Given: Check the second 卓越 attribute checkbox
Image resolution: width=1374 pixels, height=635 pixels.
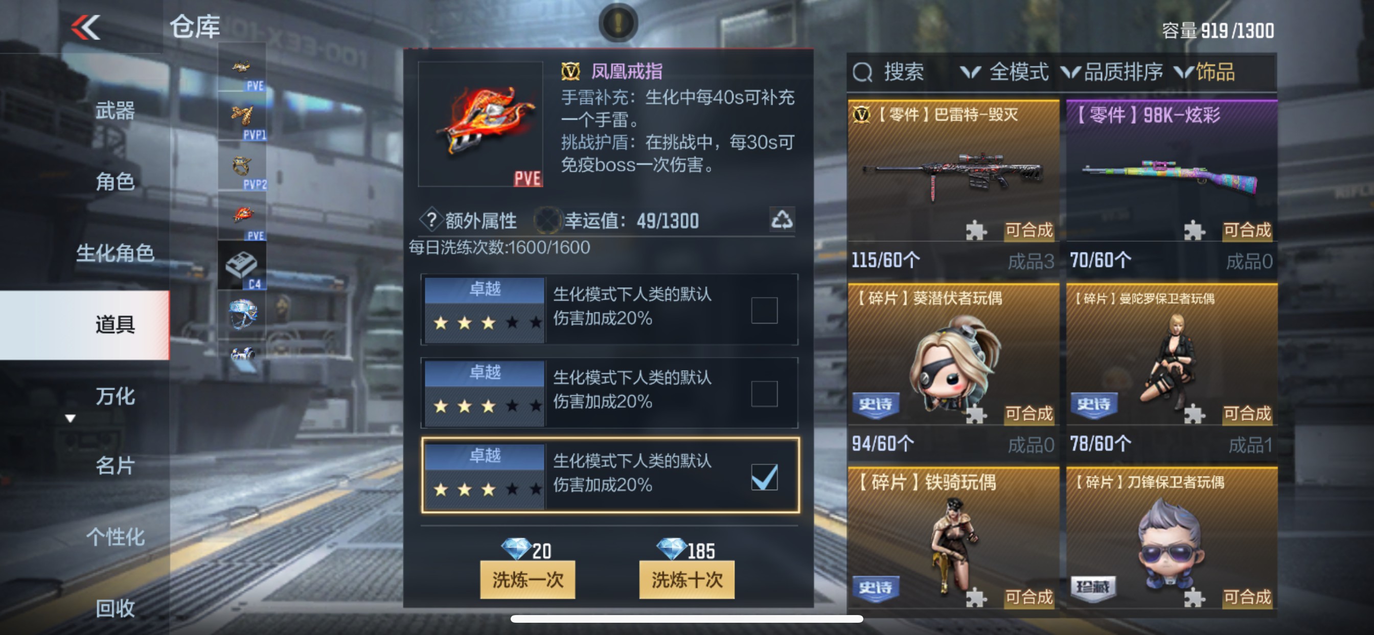Looking at the screenshot, I should point(764,393).
